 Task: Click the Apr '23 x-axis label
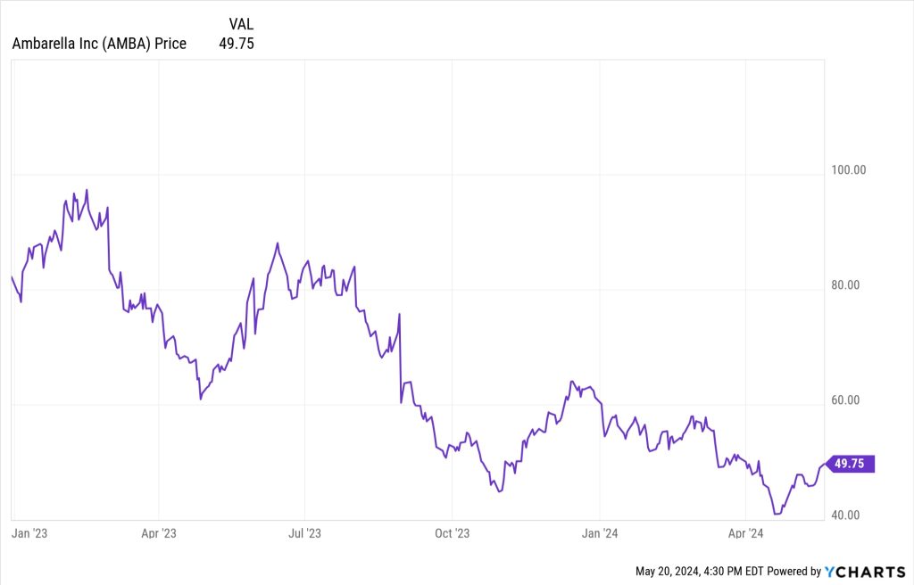coord(158,533)
